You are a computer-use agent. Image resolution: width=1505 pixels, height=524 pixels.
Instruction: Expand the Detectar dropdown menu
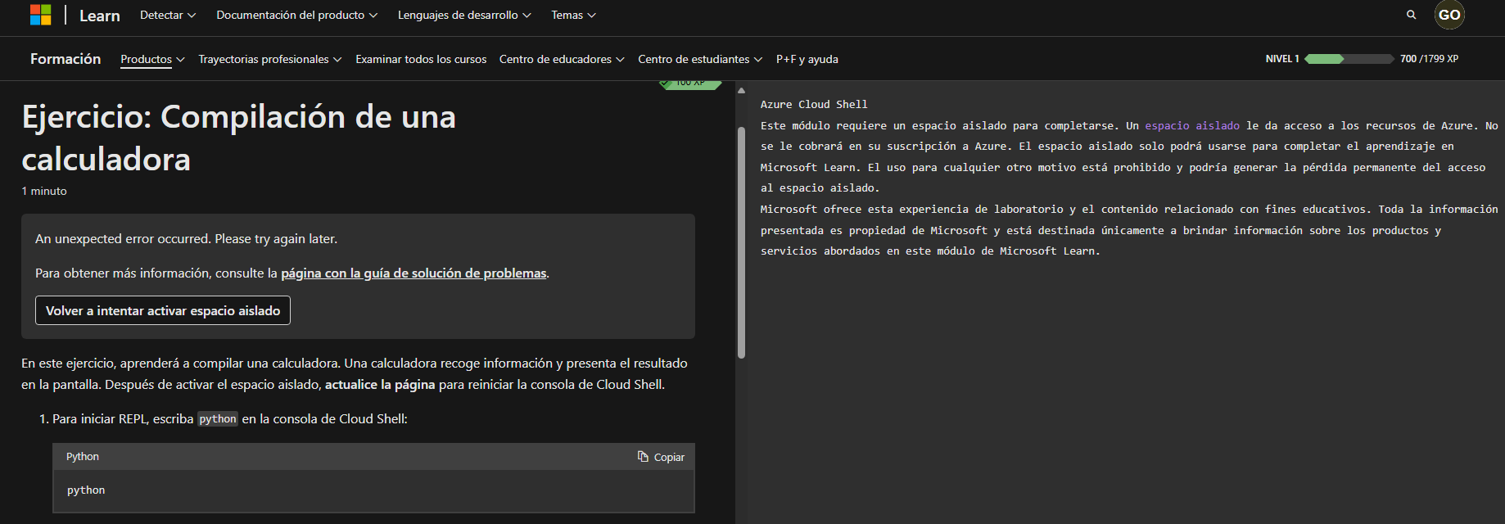point(168,15)
